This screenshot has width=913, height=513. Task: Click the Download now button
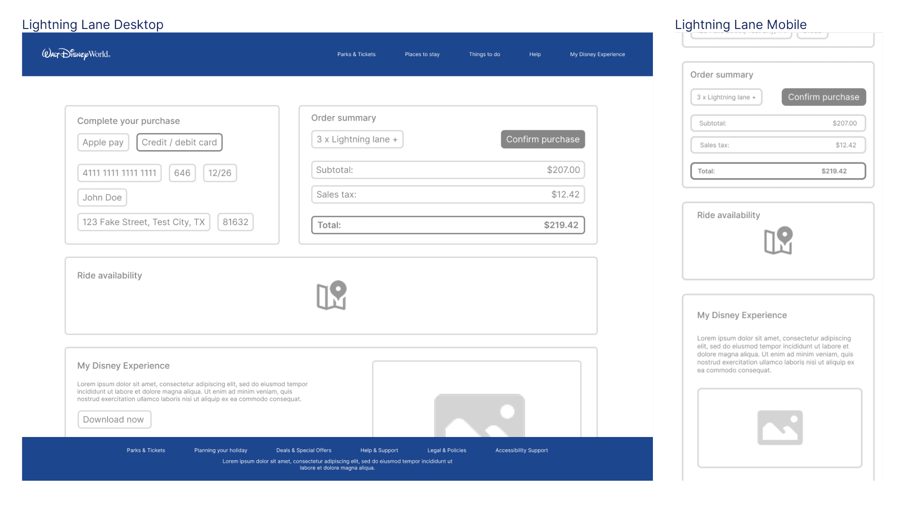click(x=114, y=420)
